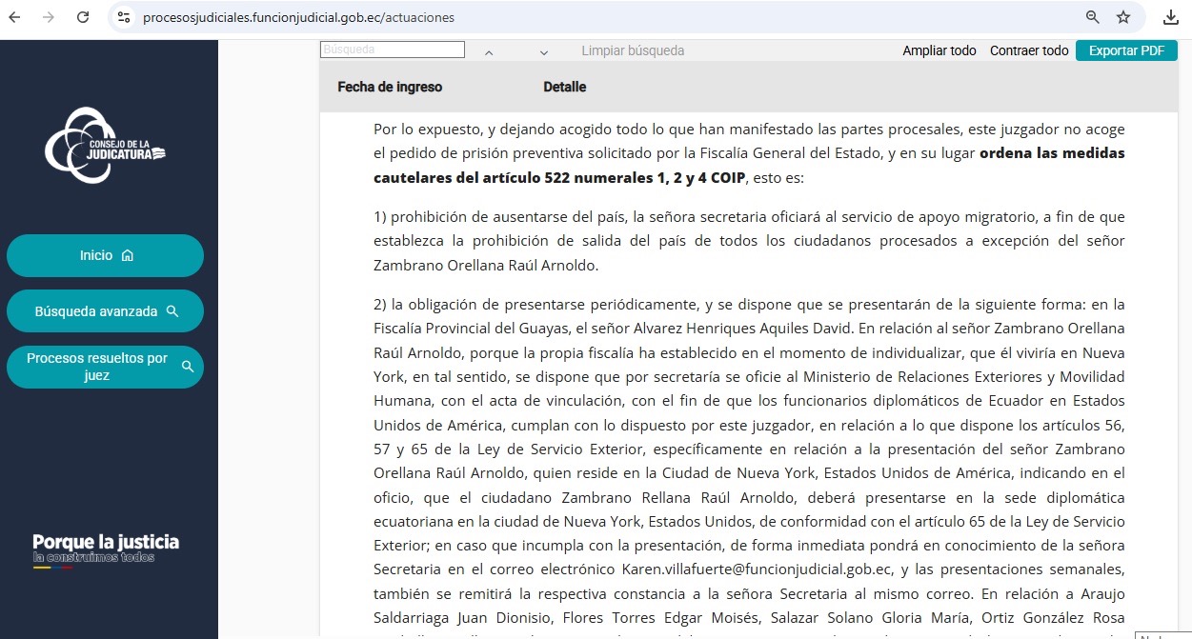Click the browser address bar URL
1192x639 pixels.
click(x=298, y=17)
